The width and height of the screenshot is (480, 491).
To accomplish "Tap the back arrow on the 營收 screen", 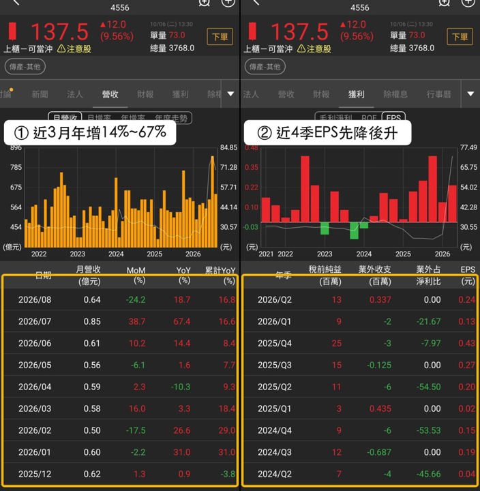I will click(x=16, y=2).
